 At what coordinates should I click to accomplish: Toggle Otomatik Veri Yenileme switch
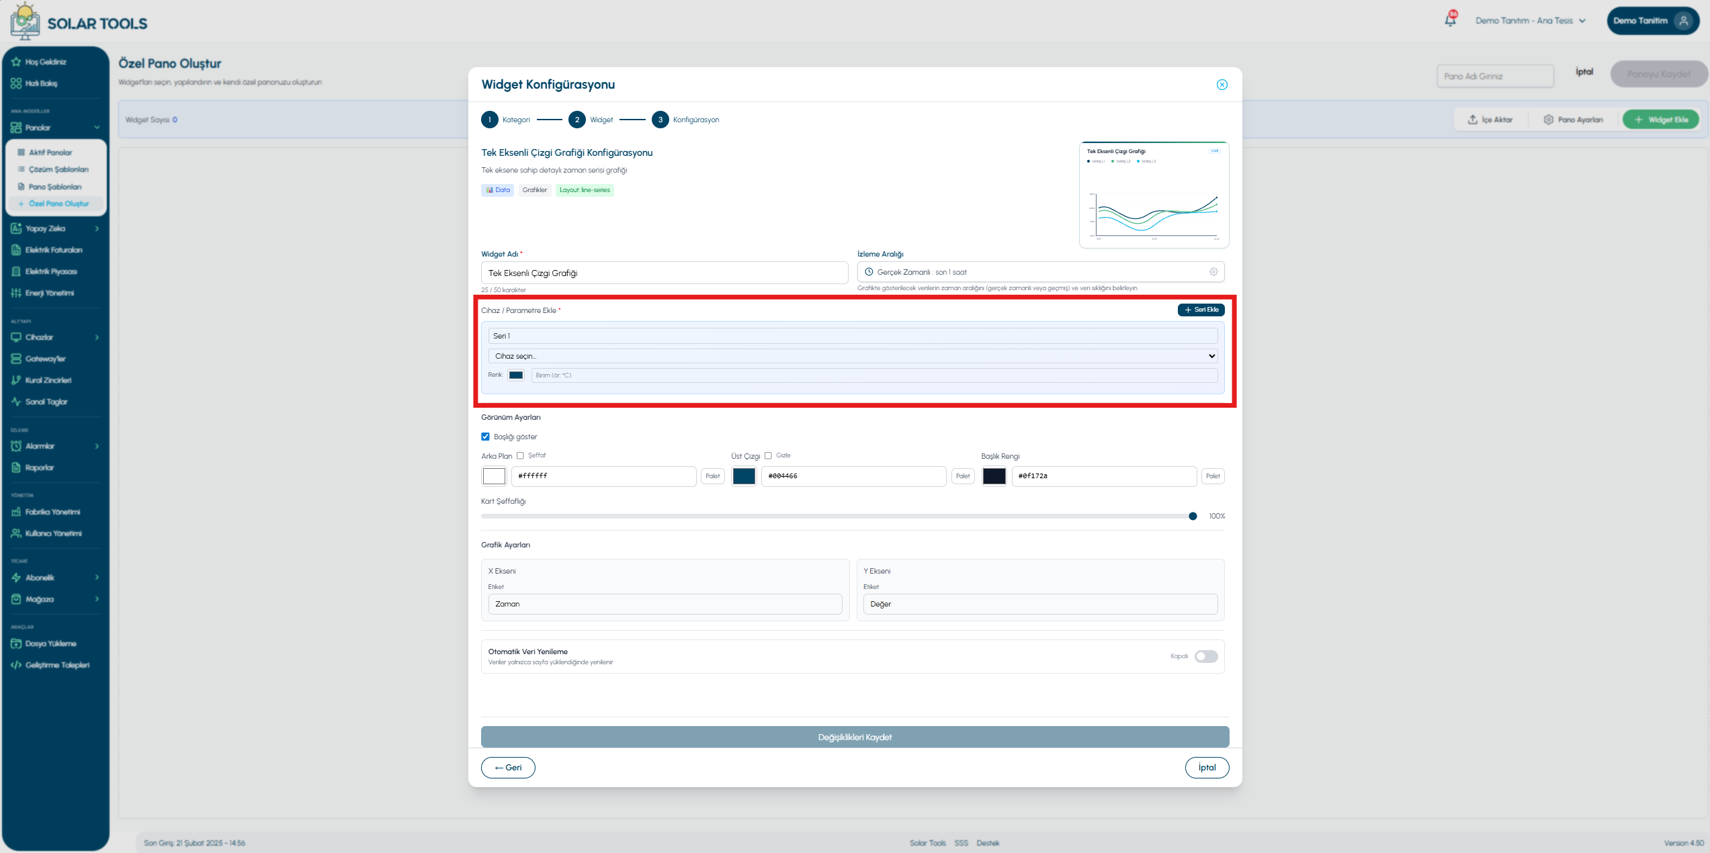pos(1206,656)
